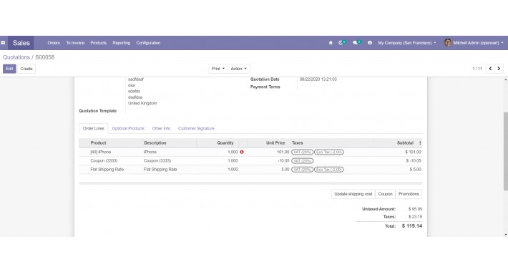Viewport: 508px width, 272px height.
Task: Go to previous record arrow
Action: (490, 69)
